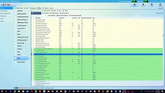Select the Affiliate Marketing project
The width and height of the screenshot is (165, 93).
(22, 20)
